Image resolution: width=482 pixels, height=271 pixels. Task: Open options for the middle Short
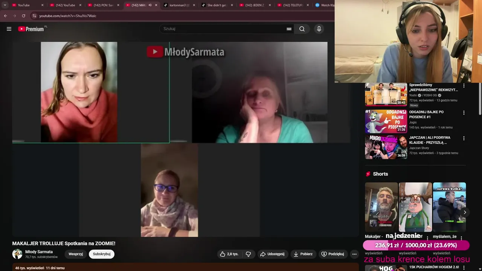pos(427,238)
